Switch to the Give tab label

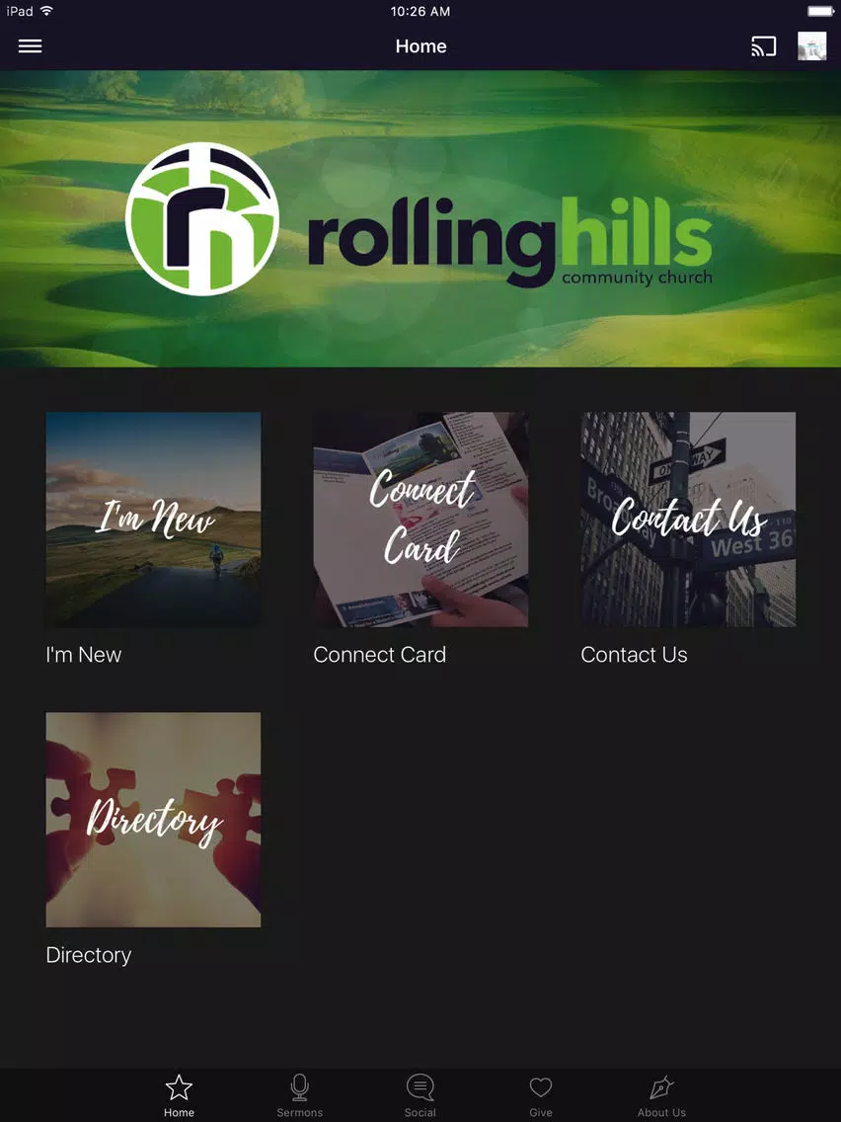[541, 1113]
